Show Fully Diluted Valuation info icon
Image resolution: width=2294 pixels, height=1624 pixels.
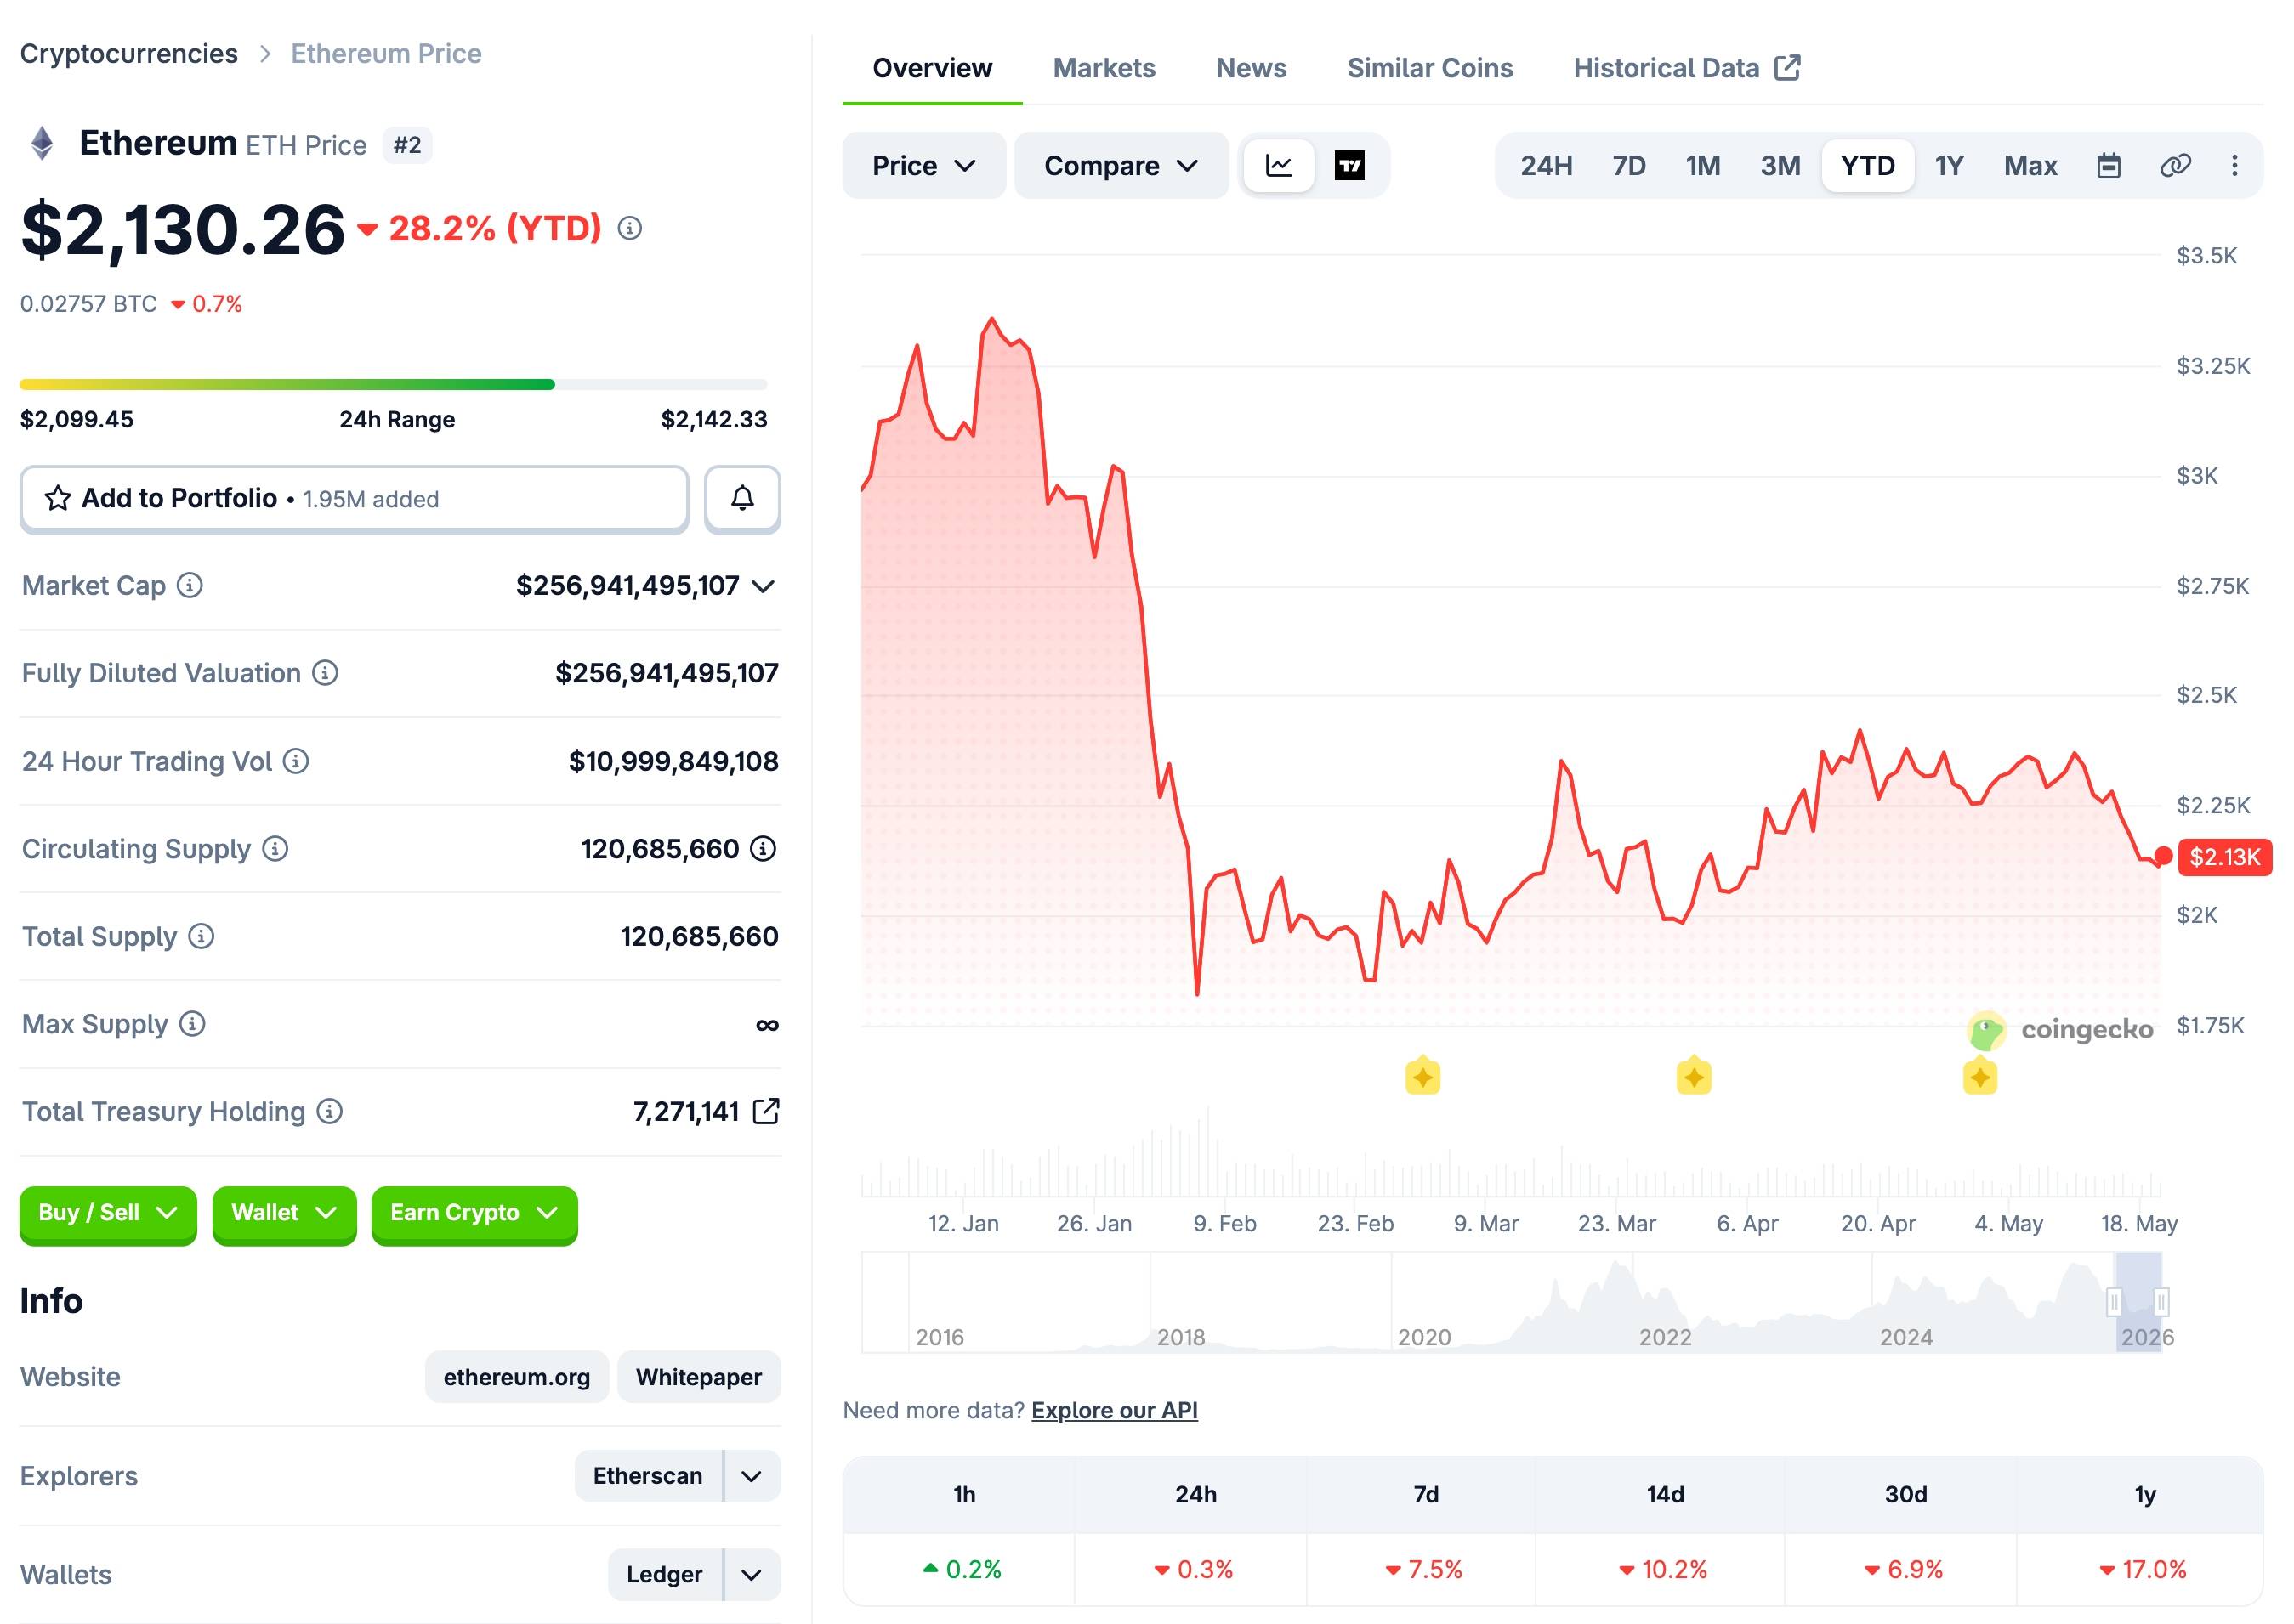pos(325,673)
